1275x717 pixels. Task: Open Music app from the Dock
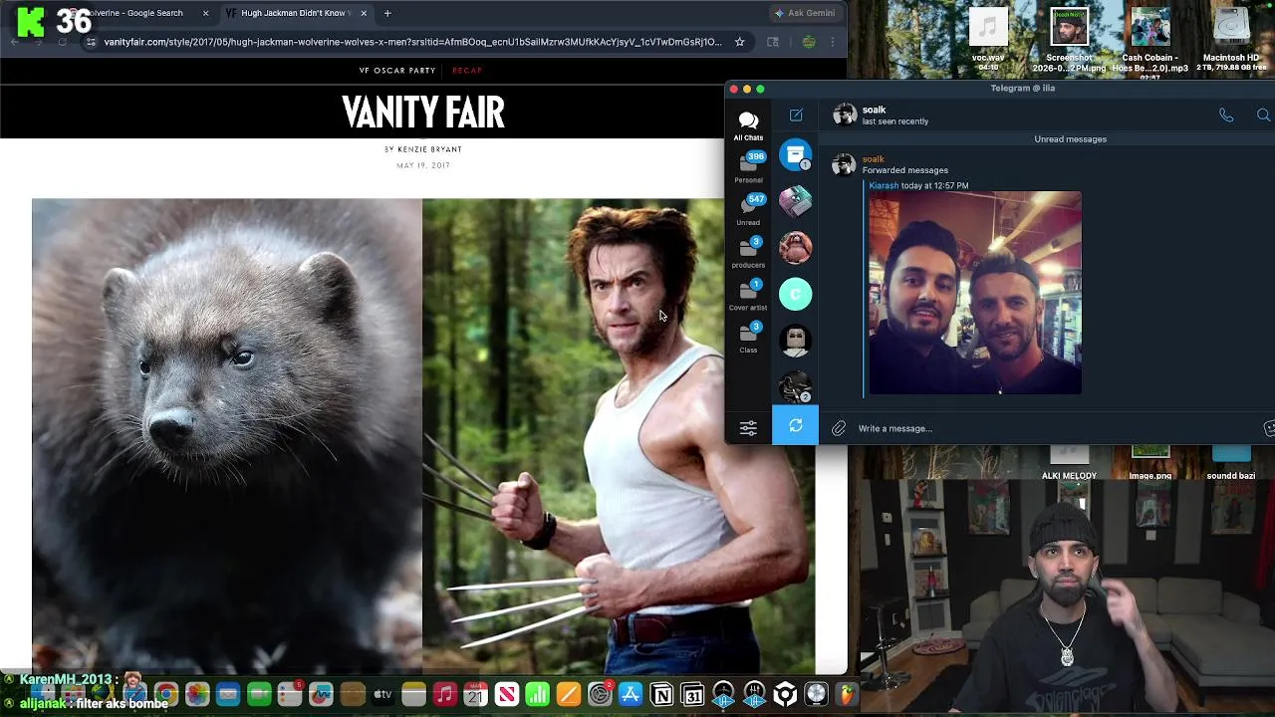444,694
